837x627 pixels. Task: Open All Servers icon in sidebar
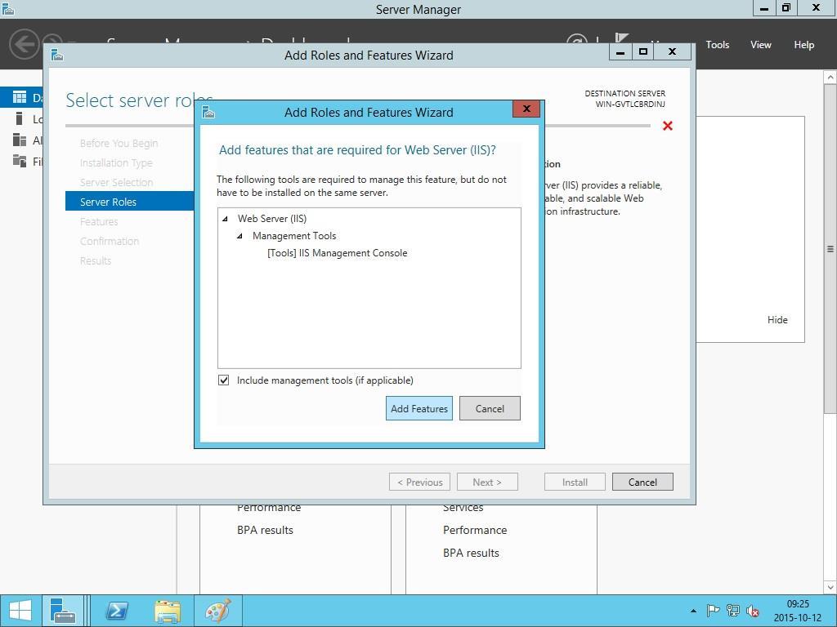point(20,140)
